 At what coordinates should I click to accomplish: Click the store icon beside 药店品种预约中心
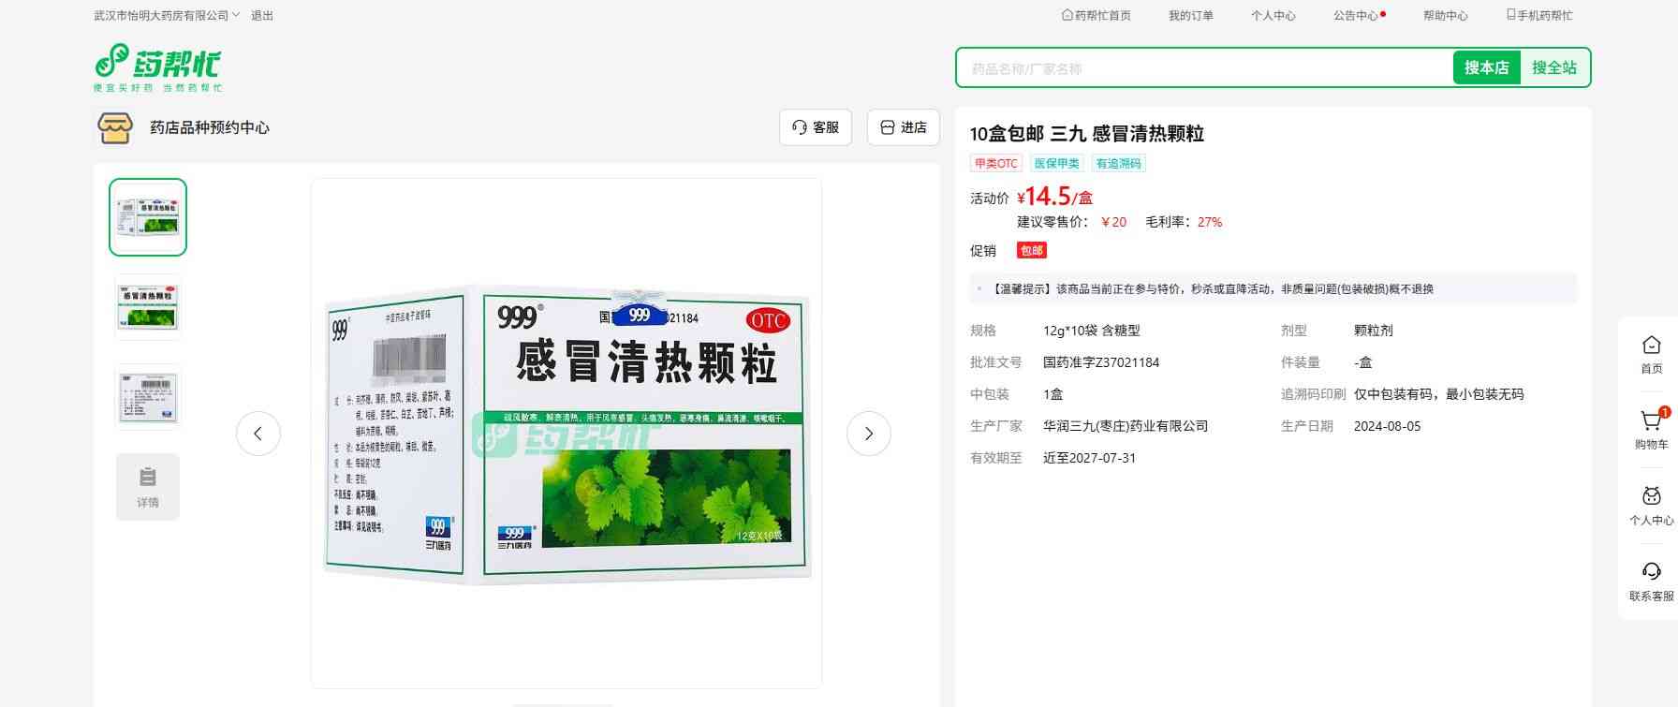pyautogui.click(x=115, y=127)
